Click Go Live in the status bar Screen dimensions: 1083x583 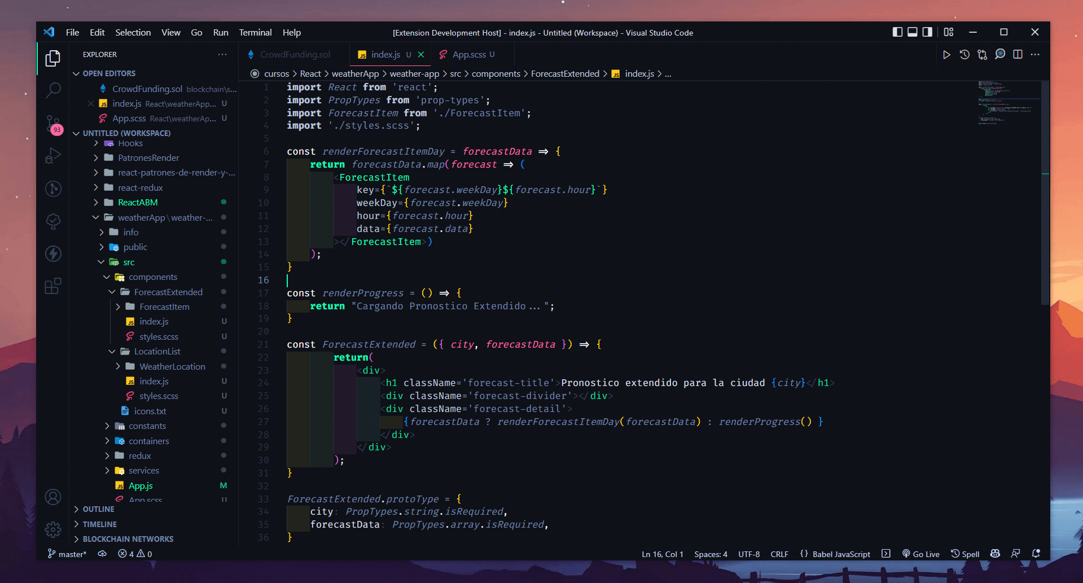click(x=920, y=554)
